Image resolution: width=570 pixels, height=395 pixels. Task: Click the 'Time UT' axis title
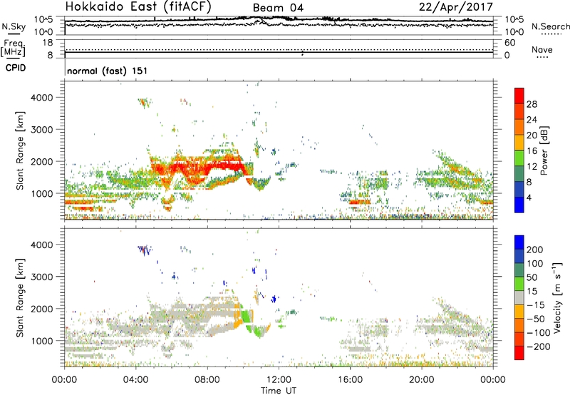(x=279, y=391)
